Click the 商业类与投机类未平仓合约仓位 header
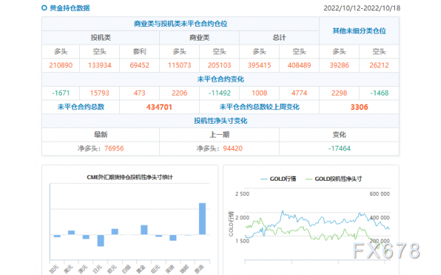The width and height of the screenshot is (441, 275). pos(181,24)
